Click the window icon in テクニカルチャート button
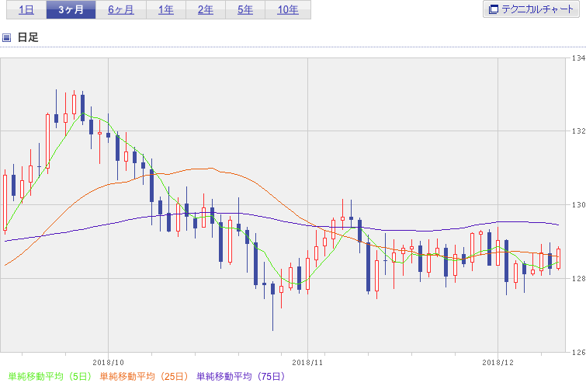Image resolution: width=586 pixels, height=383 pixels. tap(494, 9)
